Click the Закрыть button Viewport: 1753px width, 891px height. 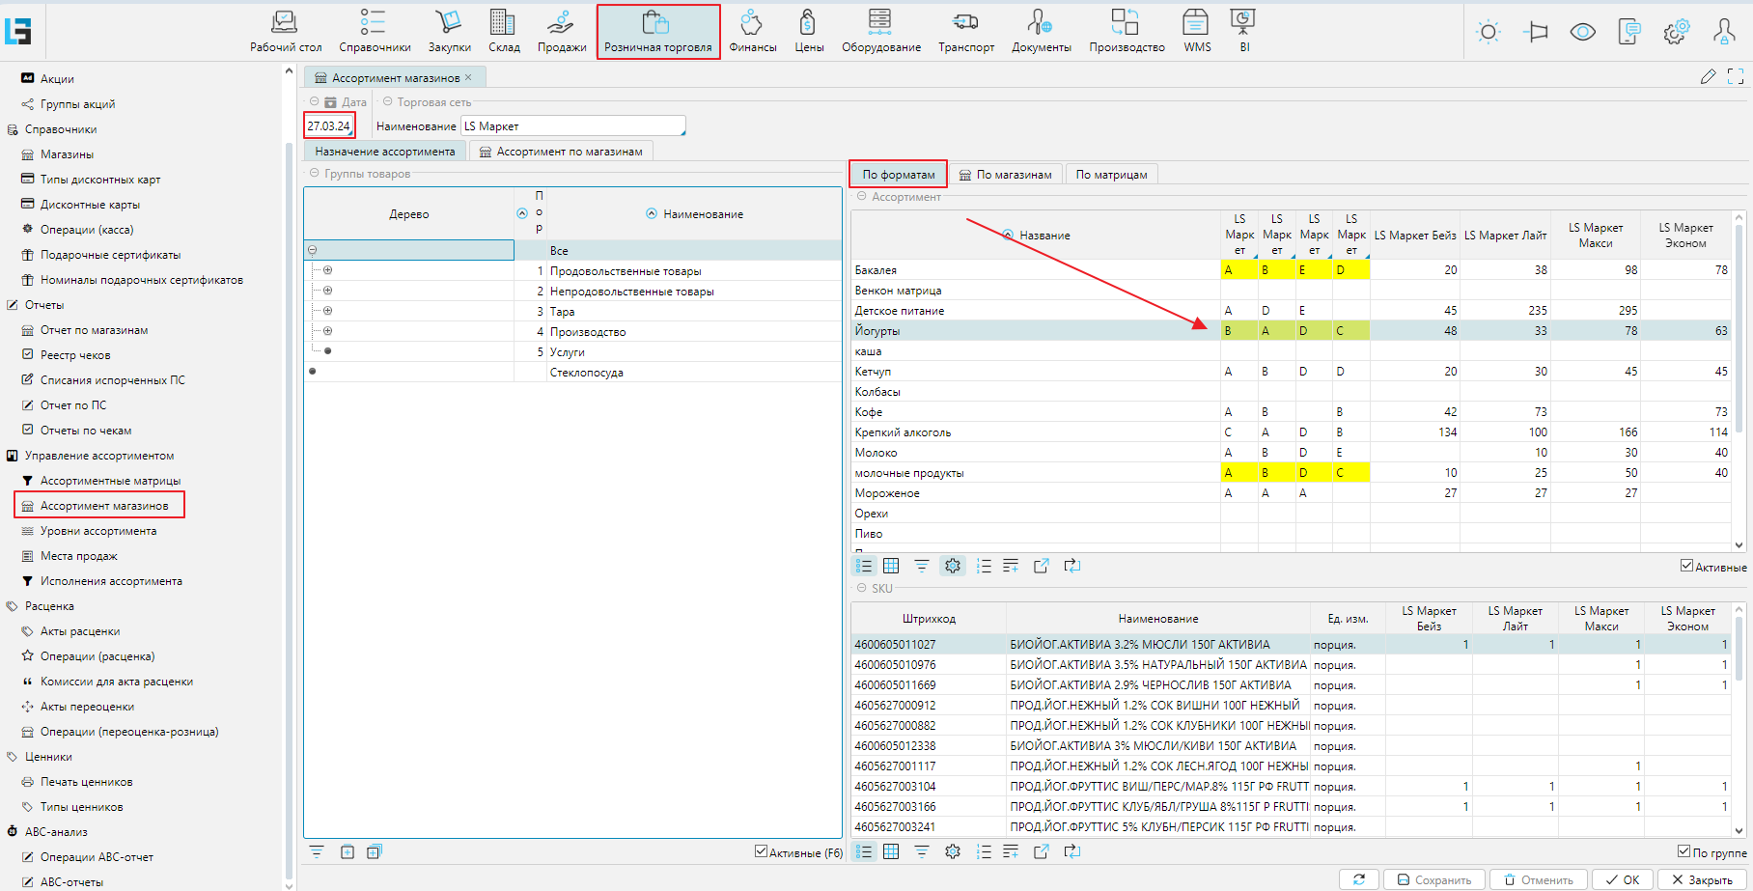(1701, 879)
